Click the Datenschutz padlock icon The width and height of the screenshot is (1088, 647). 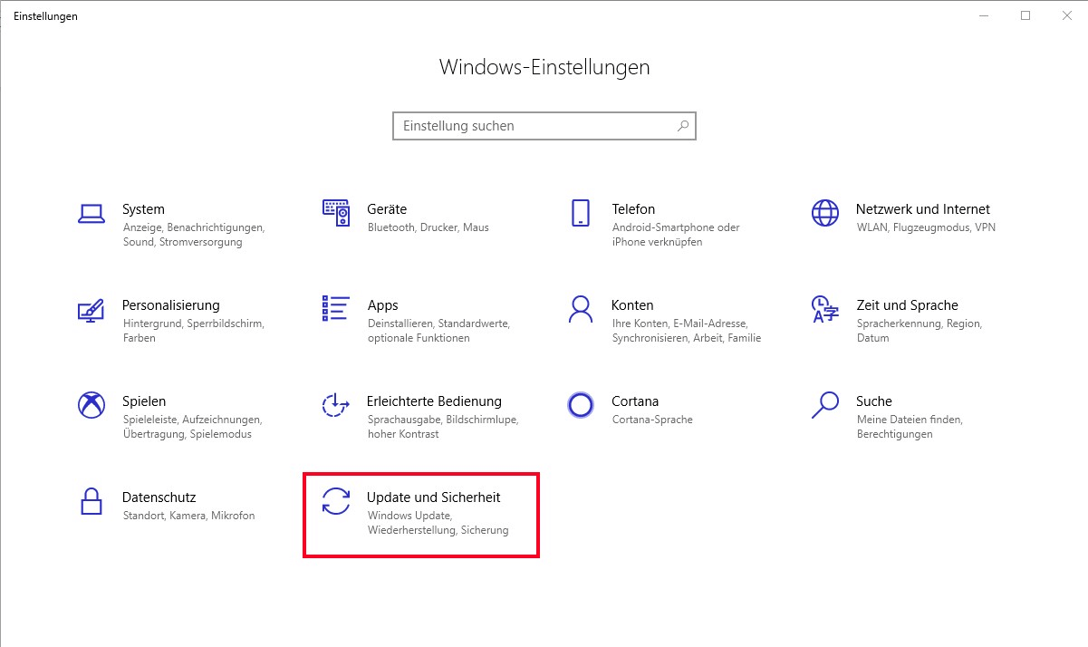pos(91,501)
